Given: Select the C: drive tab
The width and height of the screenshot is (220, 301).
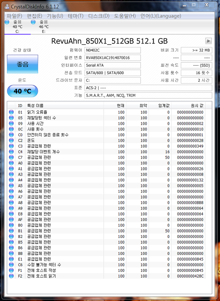Looking at the screenshot, I should tap(17, 27).
